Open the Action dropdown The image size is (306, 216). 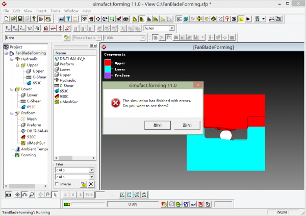click(x=172, y=28)
